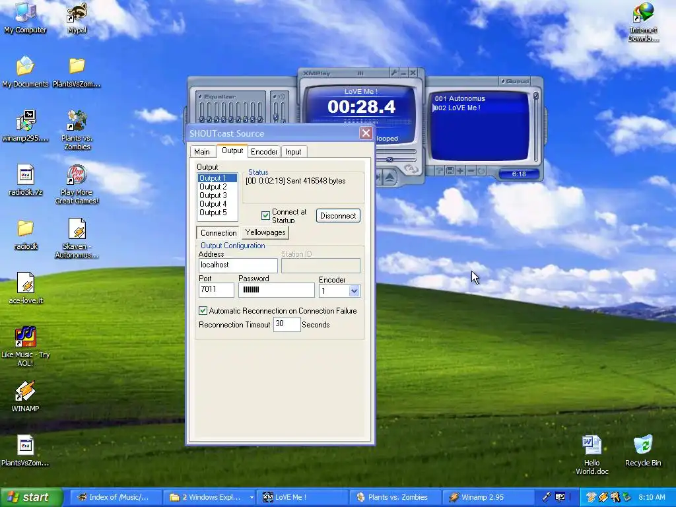The width and height of the screenshot is (676, 507).
Task: Select Output 3 in the output list
Action: pos(217,195)
